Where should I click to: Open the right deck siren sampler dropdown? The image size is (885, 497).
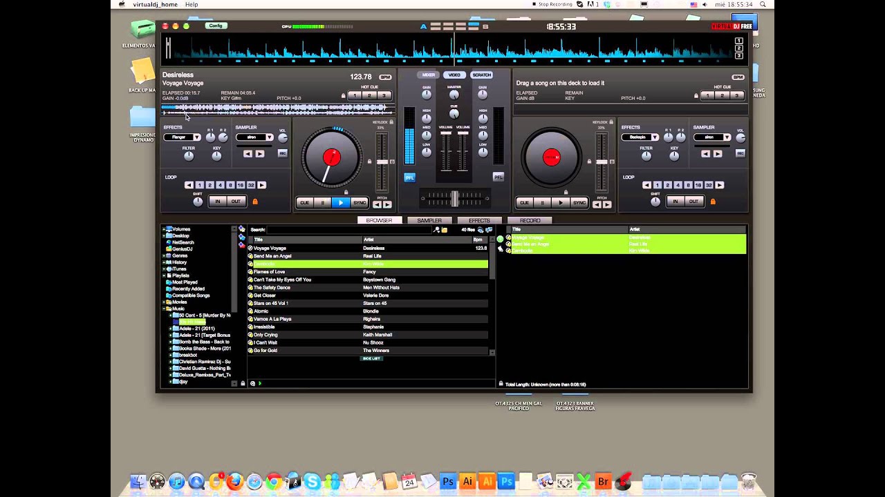(727, 137)
